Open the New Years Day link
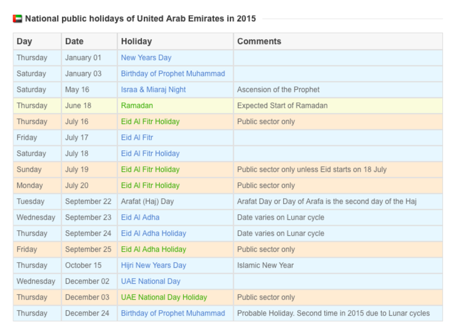Image resolution: width=451 pixels, height=333 pixels. (x=146, y=58)
